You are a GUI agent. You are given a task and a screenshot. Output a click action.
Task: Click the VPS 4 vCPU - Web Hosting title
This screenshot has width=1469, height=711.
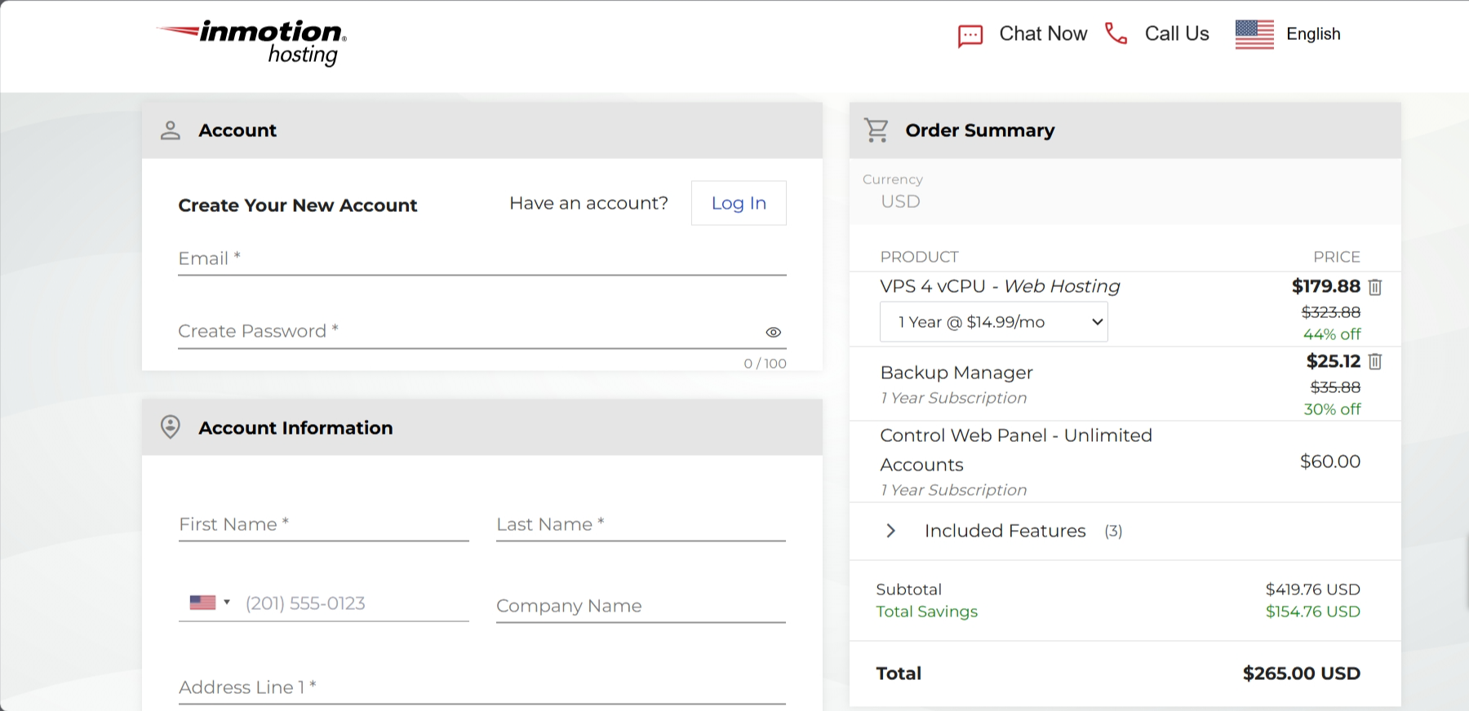(1000, 286)
